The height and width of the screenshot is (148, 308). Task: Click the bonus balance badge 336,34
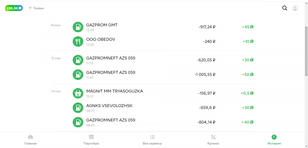point(14,8)
